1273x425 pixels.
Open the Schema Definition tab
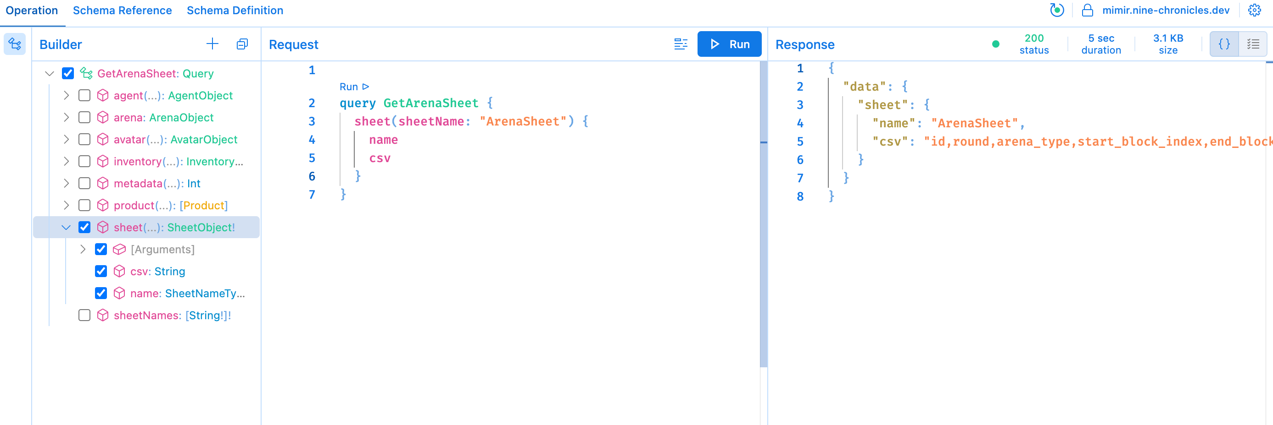pyautogui.click(x=235, y=11)
